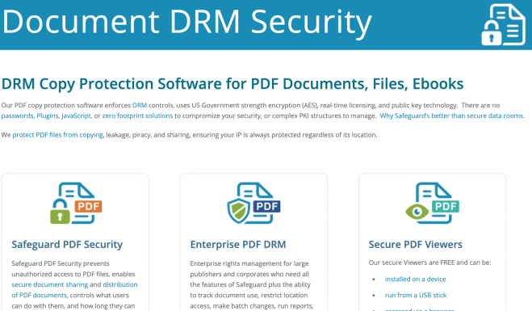
Task: Open the DRM link in intro paragraph
Action: tap(140, 105)
